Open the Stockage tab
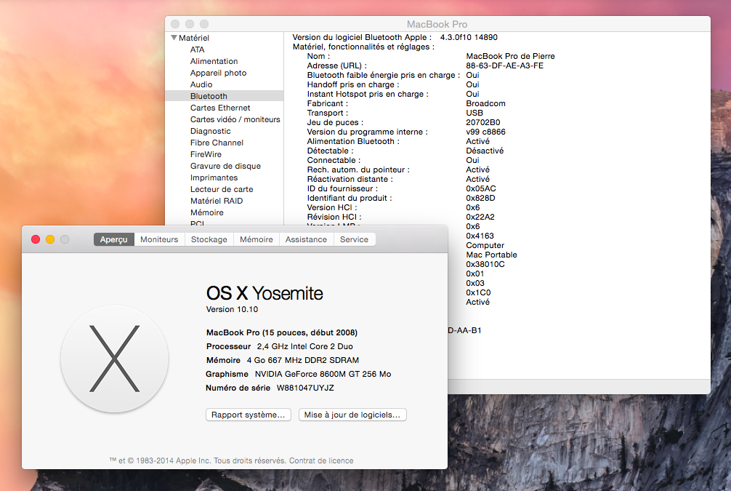731x491 pixels. 209,239
